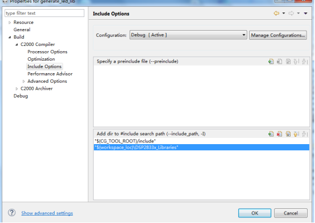Add a directory to include search path
This screenshot has height=223, width=315.
[x=271, y=134]
